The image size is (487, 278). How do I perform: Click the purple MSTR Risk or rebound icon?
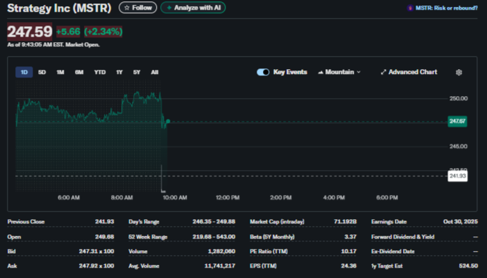click(x=410, y=8)
